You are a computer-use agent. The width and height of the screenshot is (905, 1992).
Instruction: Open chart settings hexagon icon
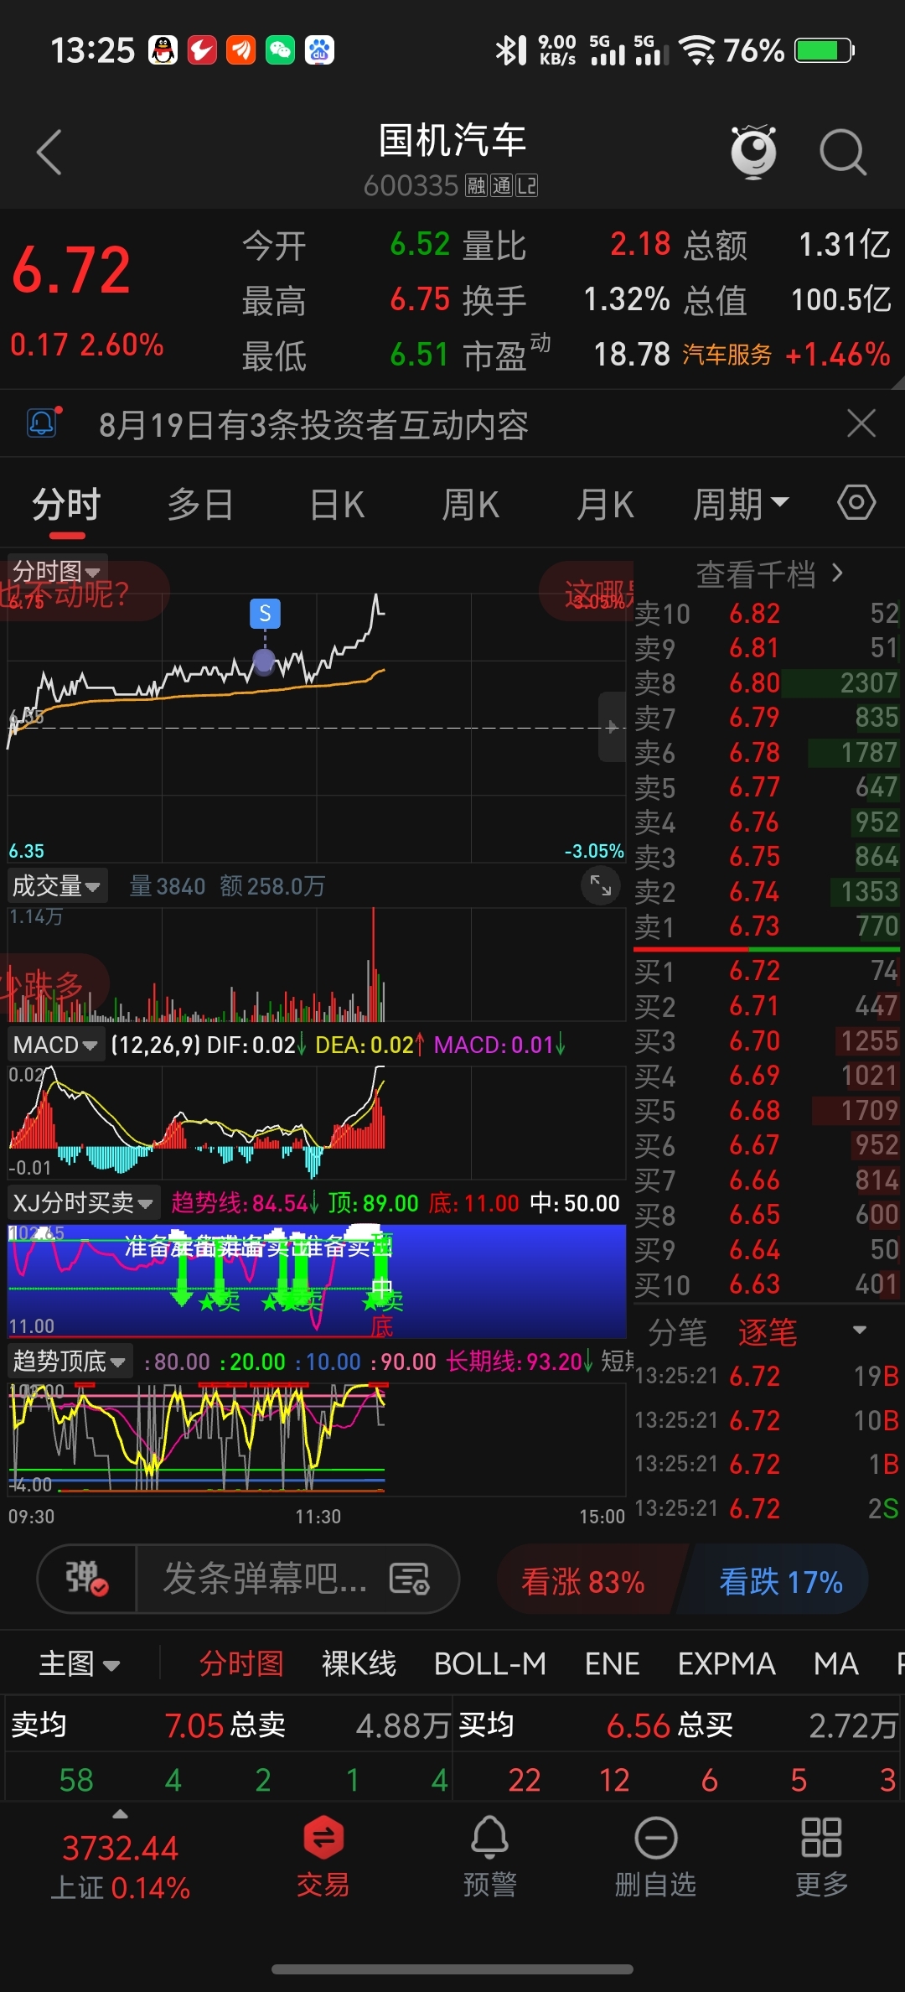[856, 503]
